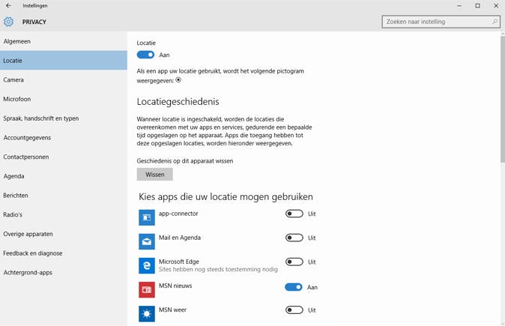The width and height of the screenshot is (505, 326).
Task: Disable location for MSN nieuws
Action: tap(294, 287)
